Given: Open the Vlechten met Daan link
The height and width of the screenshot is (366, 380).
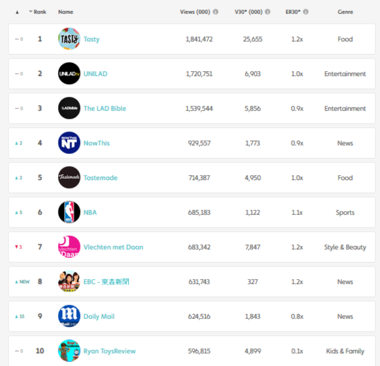Looking at the screenshot, I should pyautogui.click(x=113, y=247).
